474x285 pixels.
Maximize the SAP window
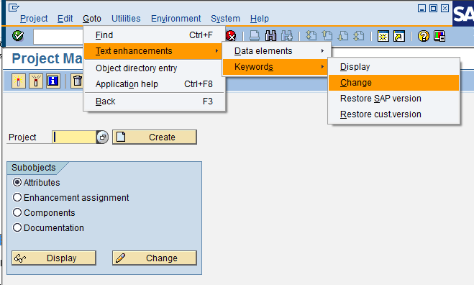click(433, 8)
